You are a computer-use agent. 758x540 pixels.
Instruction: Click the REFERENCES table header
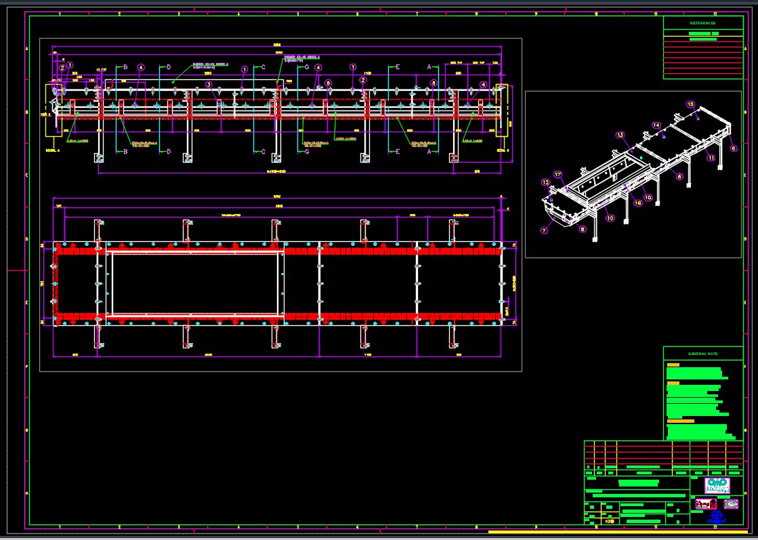click(x=702, y=23)
